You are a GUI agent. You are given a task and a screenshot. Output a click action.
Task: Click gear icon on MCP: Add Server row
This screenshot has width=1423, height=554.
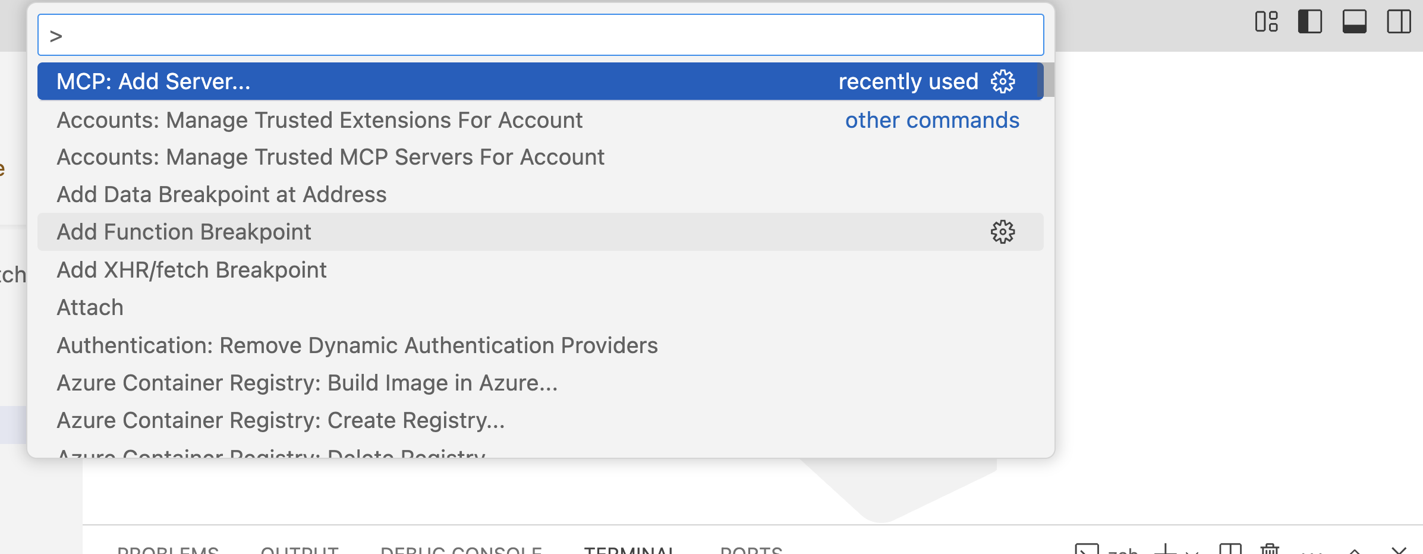(1003, 81)
